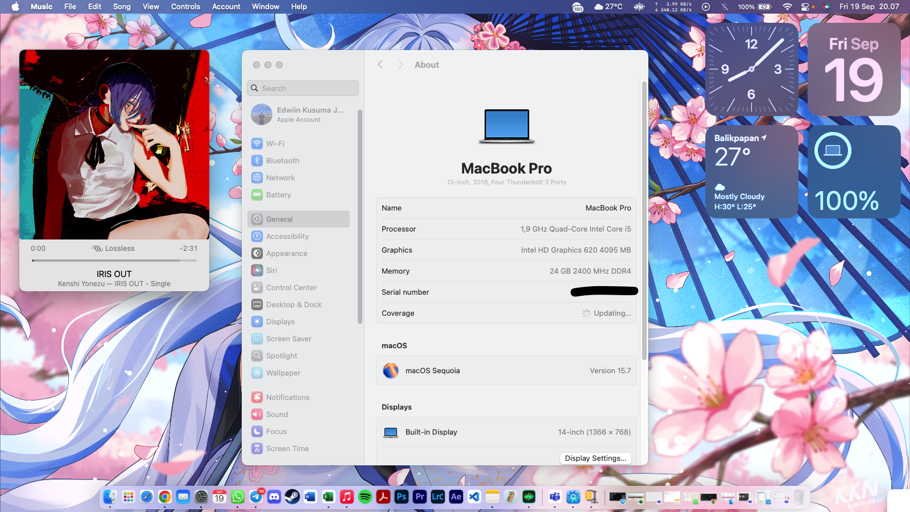910x512 pixels.
Task: Open Control Center in the menu bar
Action: pos(805,7)
